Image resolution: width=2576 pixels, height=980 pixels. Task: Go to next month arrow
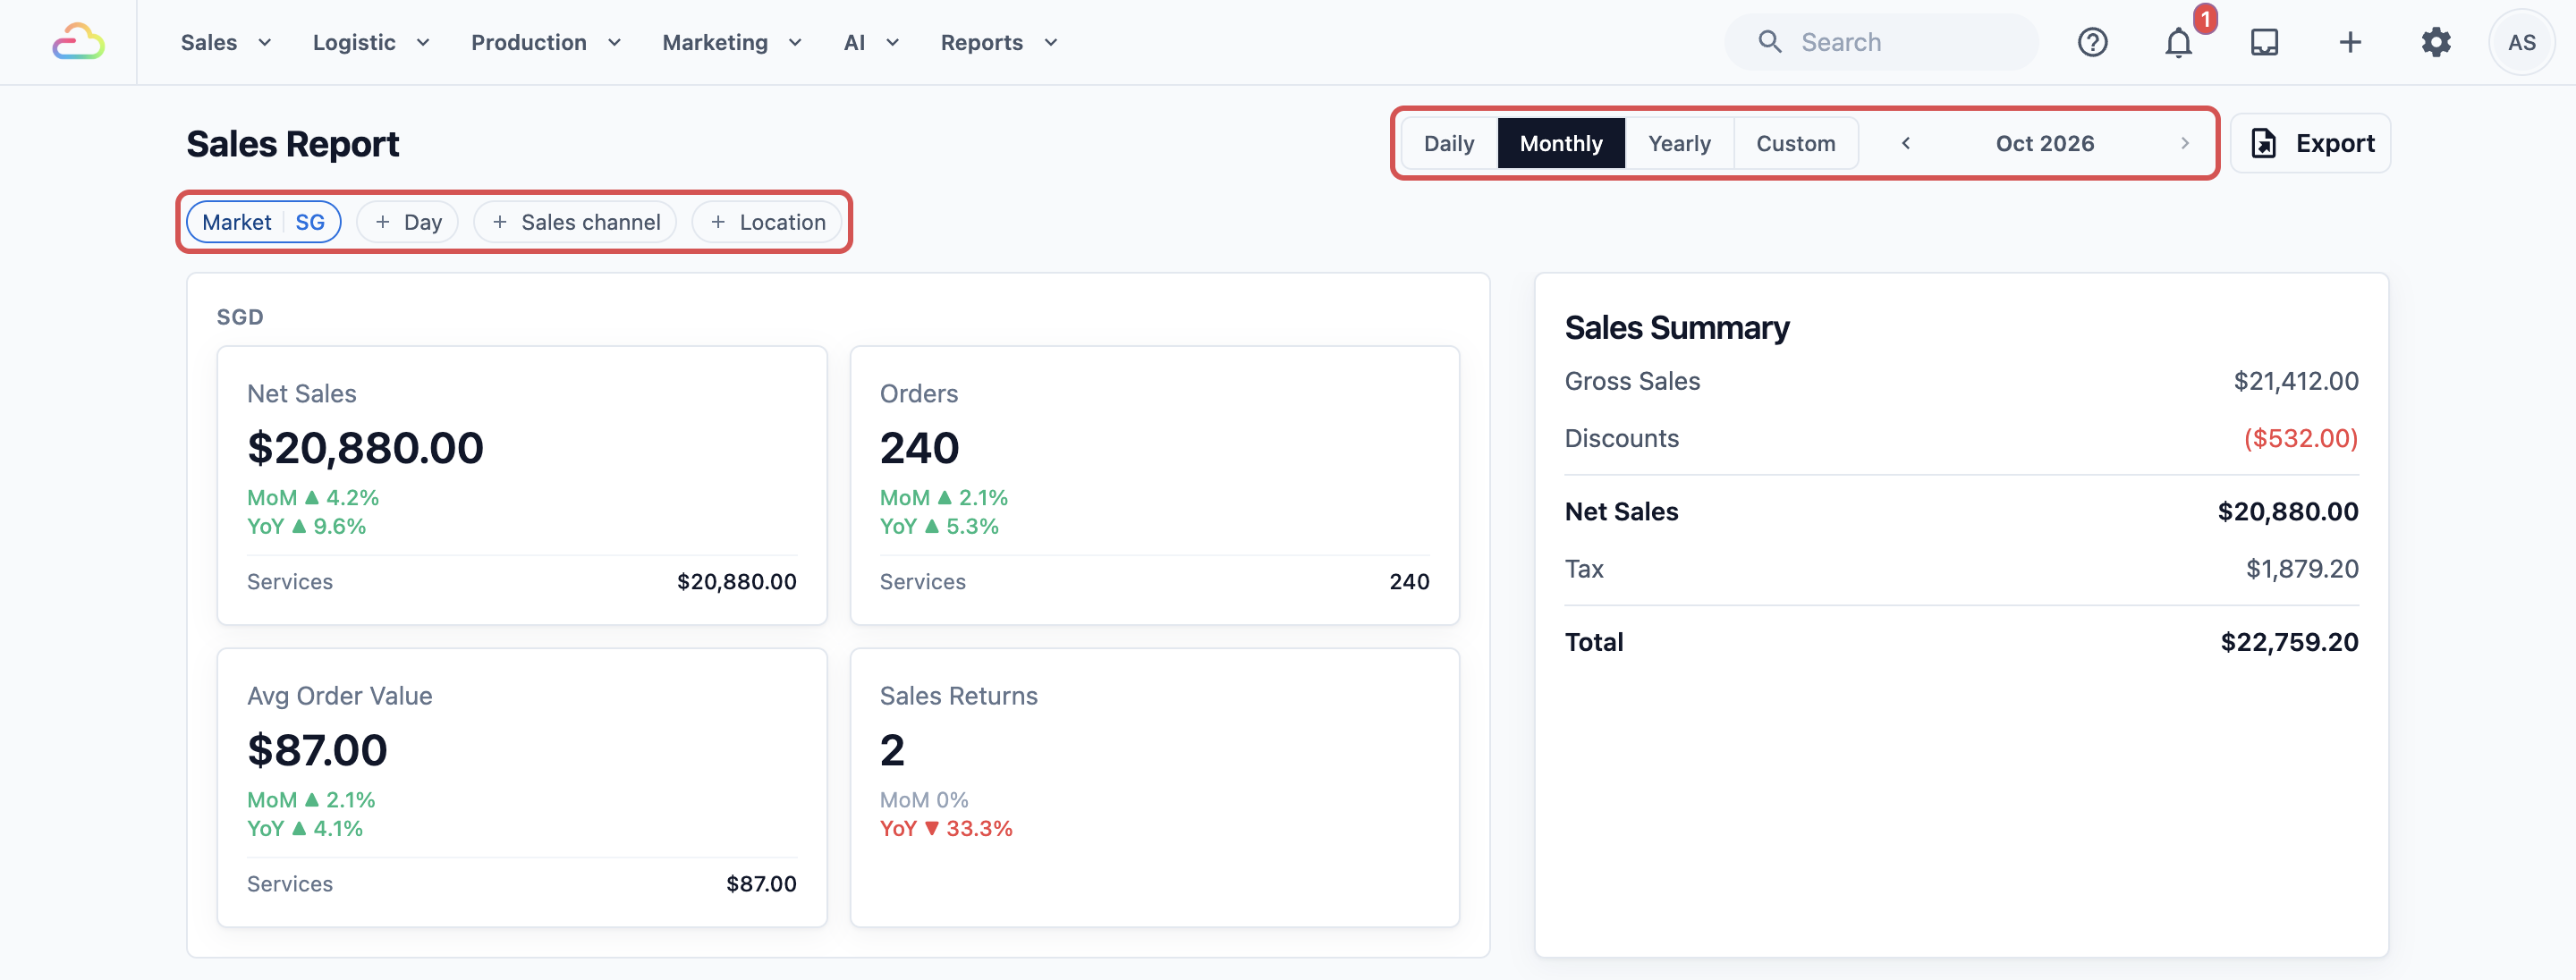coord(2185,143)
